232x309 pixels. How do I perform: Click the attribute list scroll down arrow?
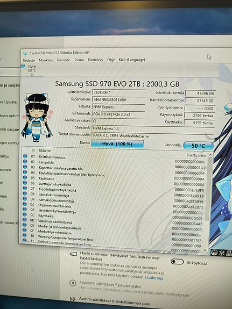pyautogui.click(x=205, y=250)
